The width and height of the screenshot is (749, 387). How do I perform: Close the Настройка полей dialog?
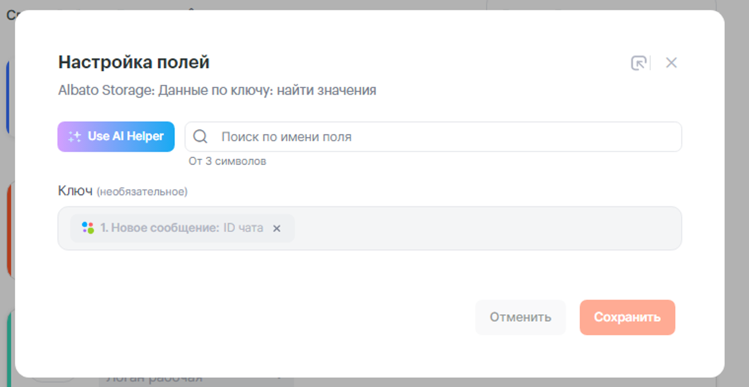pyautogui.click(x=671, y=63)
